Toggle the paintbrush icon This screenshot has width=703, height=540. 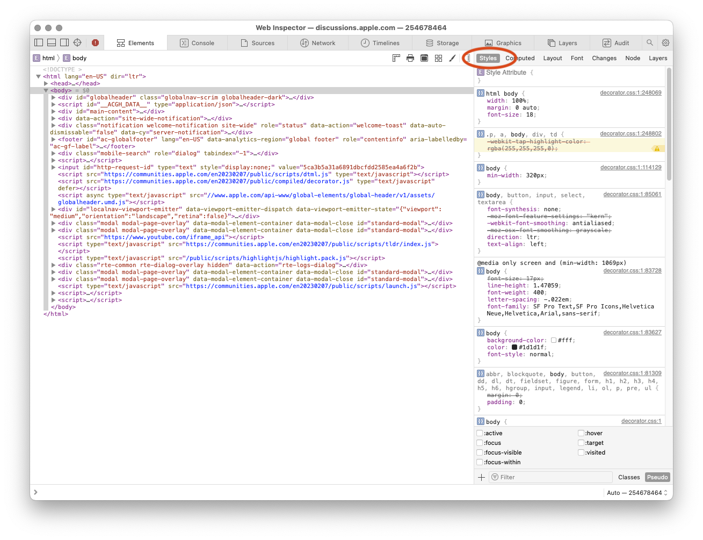tap(452, 58)
